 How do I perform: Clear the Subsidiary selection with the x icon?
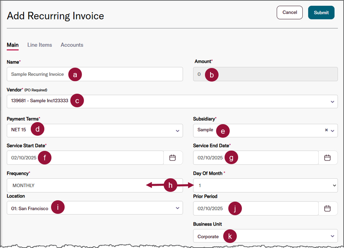(326, 130)
